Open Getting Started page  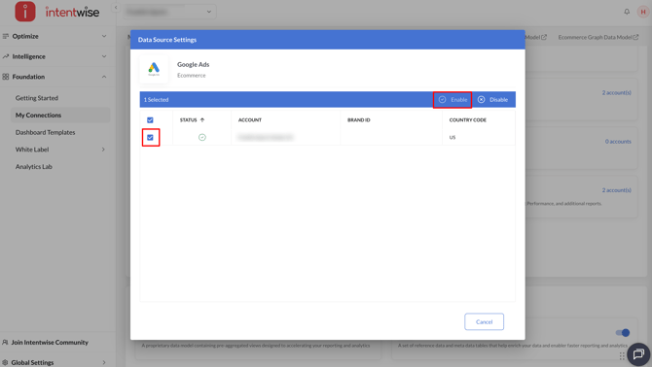point(37,98)
